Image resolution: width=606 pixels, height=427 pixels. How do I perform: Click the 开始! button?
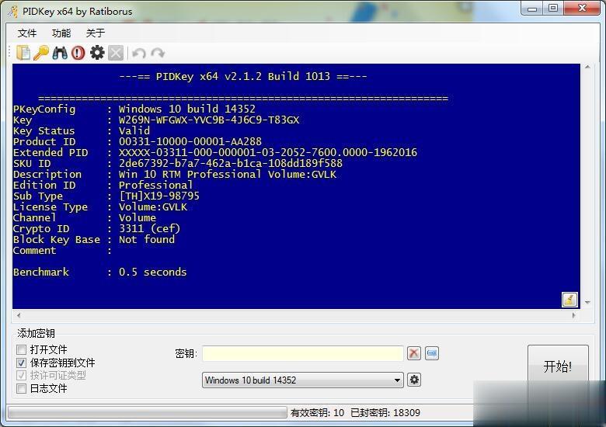coord(558,366)
